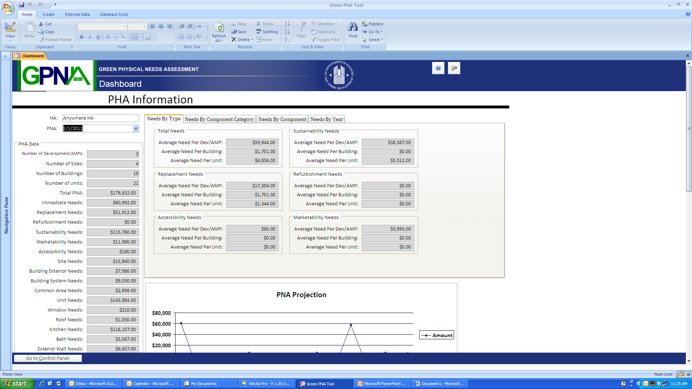Viewport: 692px width, 389px height.
Task: Run the Spelling check
Action: [x=267, y=32]
